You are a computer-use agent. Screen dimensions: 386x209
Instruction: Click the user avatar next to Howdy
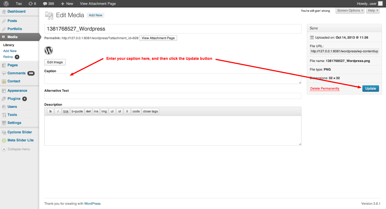(380, 4)
